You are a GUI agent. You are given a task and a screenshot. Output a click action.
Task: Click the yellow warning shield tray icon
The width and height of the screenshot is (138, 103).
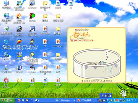(124, 101)
